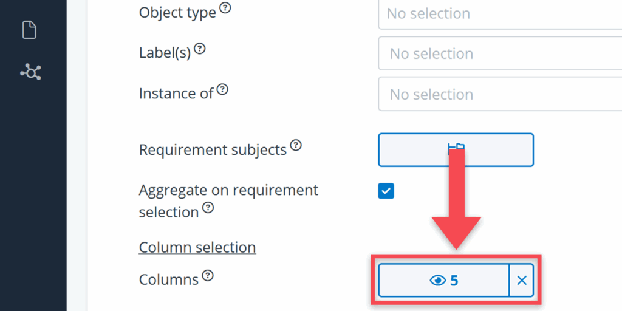The height and width of the screenshot is (311, 622).
Task: Clear the Columns selection with X
Action: 521,280
